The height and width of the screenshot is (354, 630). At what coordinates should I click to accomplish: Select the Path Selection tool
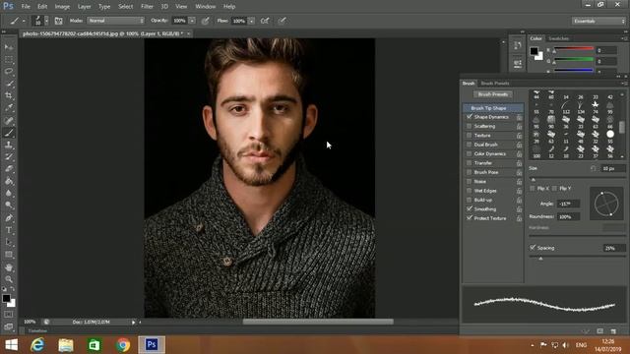coord(9,243)
